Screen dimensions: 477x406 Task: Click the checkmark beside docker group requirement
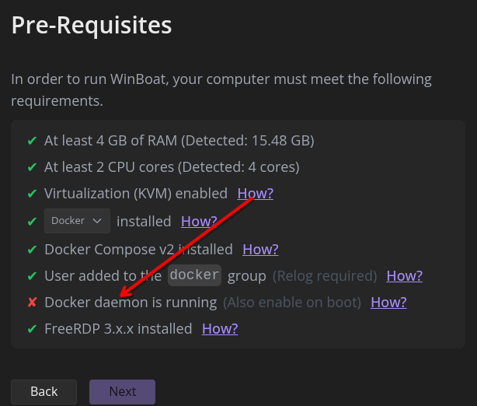(x=32, y=276)
